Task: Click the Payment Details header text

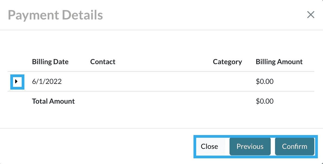Action: pos(55,15)
